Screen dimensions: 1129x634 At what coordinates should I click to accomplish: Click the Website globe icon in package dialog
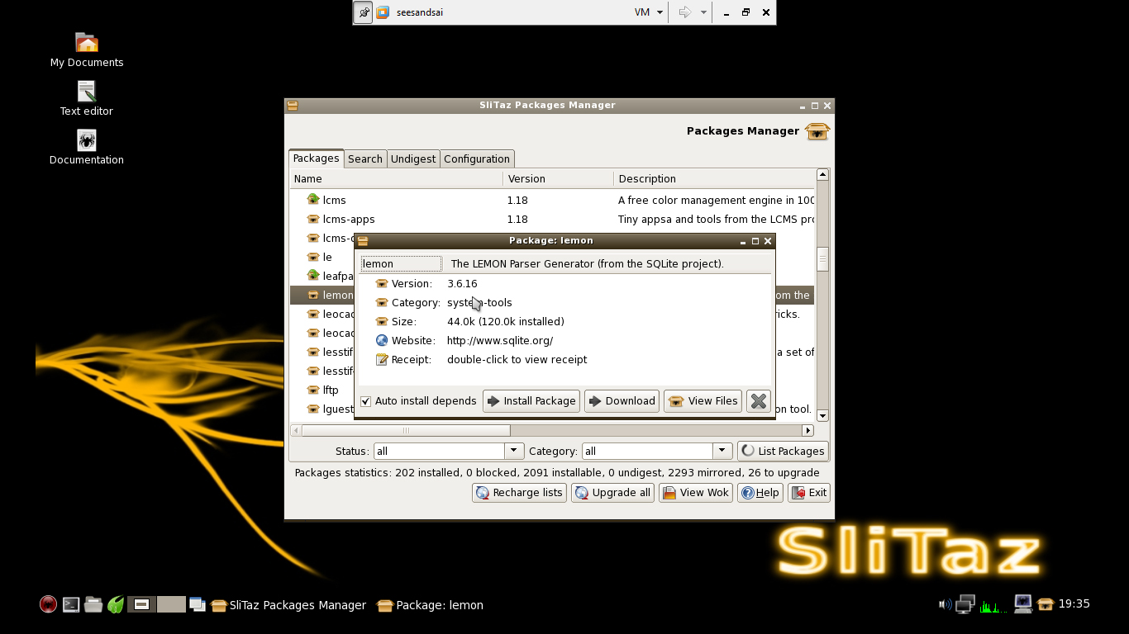[x=381, y=340]
